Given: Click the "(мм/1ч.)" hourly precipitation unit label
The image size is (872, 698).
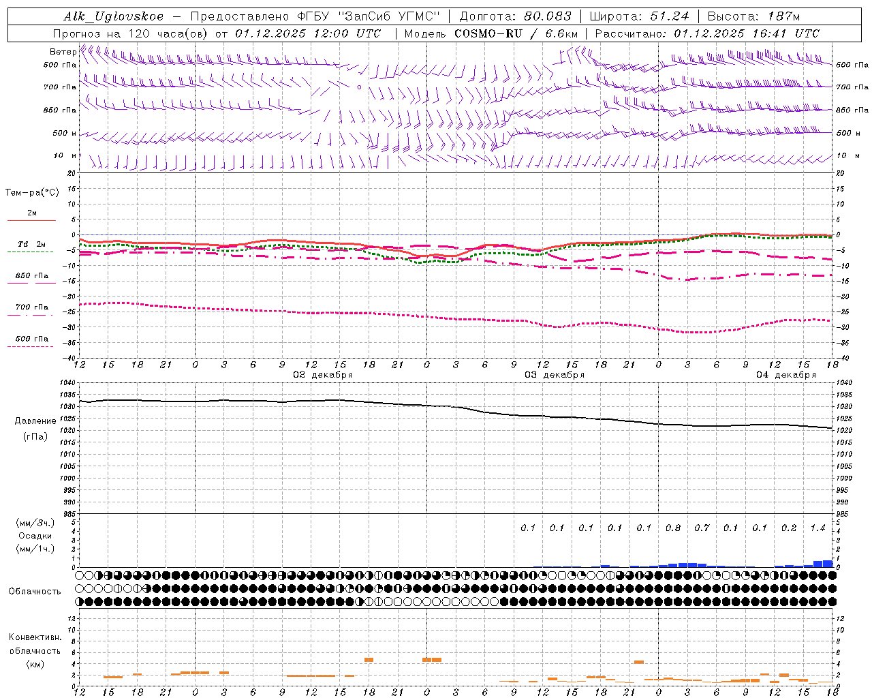Looking at the screenshot, I should [35, 549].
